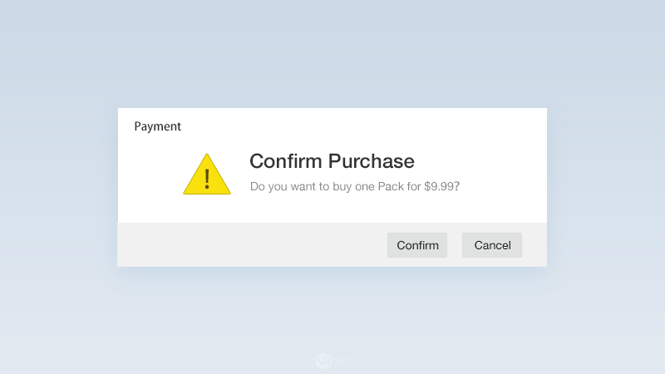Click the word 'Do' starting the message

[x=257, y=187]
